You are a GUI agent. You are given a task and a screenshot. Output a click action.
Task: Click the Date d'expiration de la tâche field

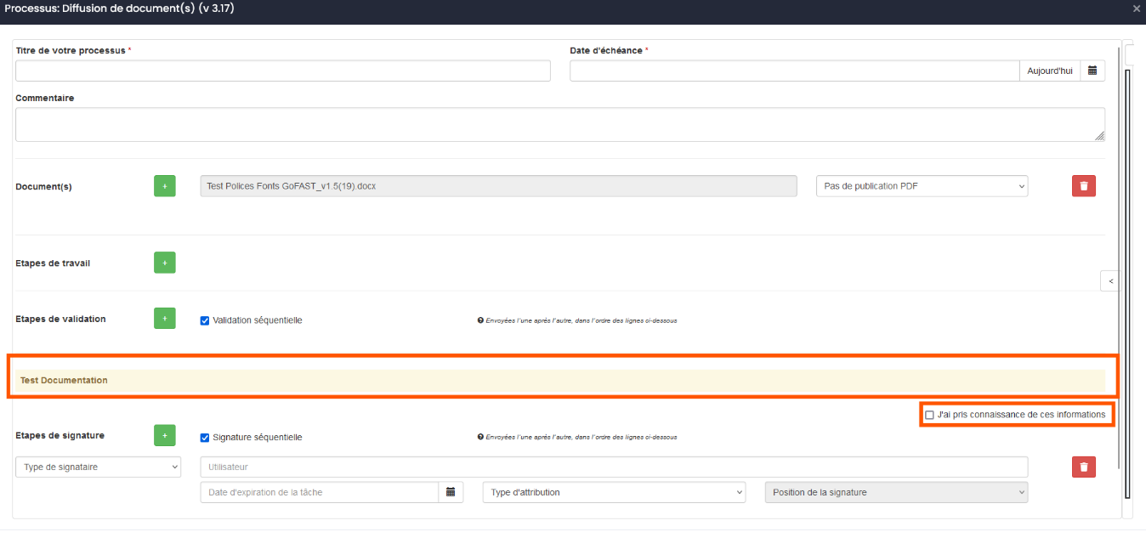coord(320,492)
